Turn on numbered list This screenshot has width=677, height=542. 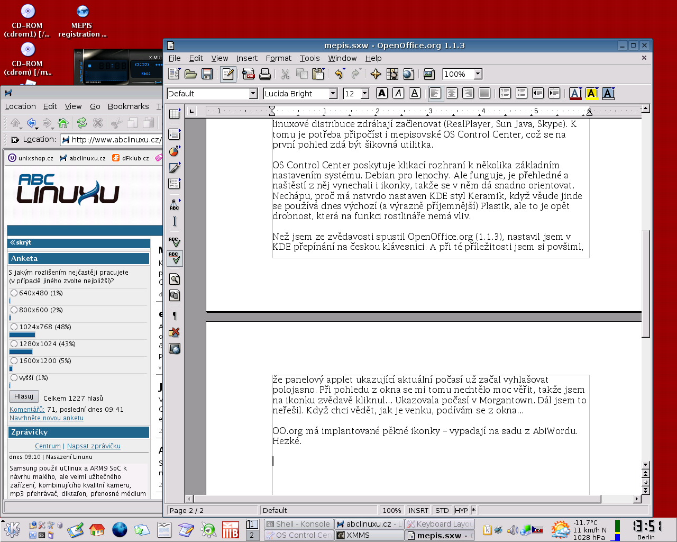click(505, 93)
